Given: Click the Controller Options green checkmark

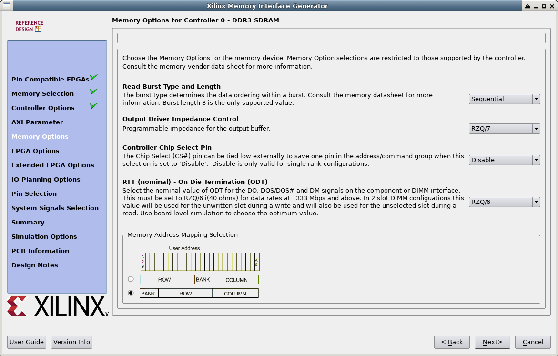Looking at the screenshot, I should coord(94,106).
